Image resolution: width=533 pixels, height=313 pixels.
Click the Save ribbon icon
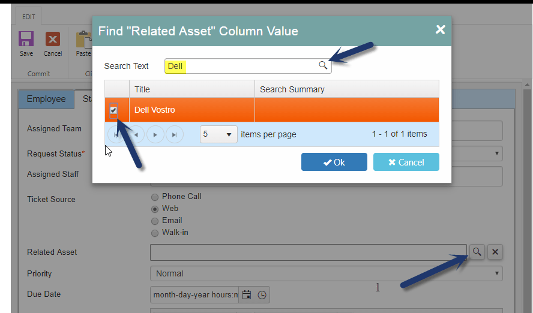click(26, 39)
